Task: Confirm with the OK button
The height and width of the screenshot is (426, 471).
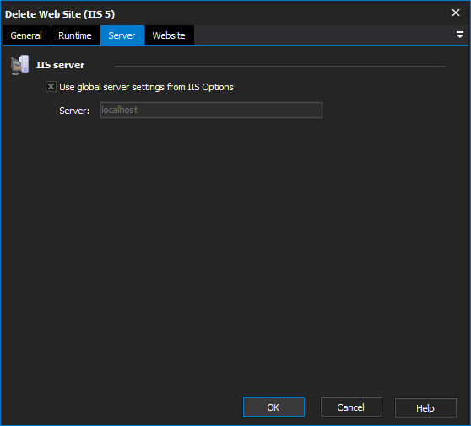Action: pos(273,407)
